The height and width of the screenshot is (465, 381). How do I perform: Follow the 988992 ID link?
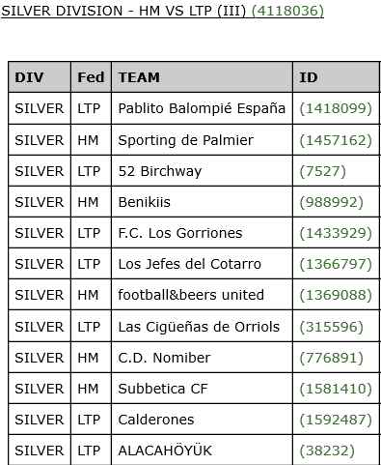click(331, 202)
